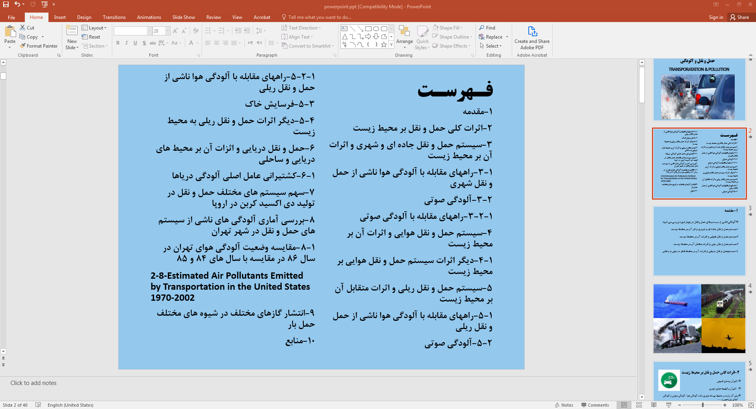Click the zoom slider in the status bar
Viewport: 756px width, 409px height.
pos(702,405)
